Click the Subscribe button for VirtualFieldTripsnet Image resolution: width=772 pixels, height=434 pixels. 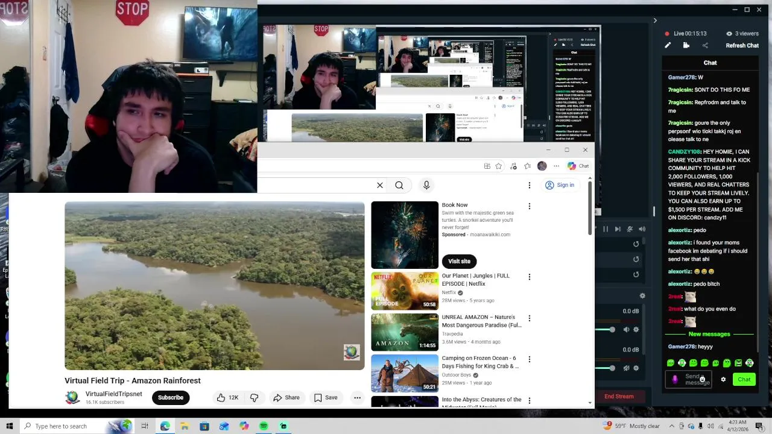pos(171,397)
